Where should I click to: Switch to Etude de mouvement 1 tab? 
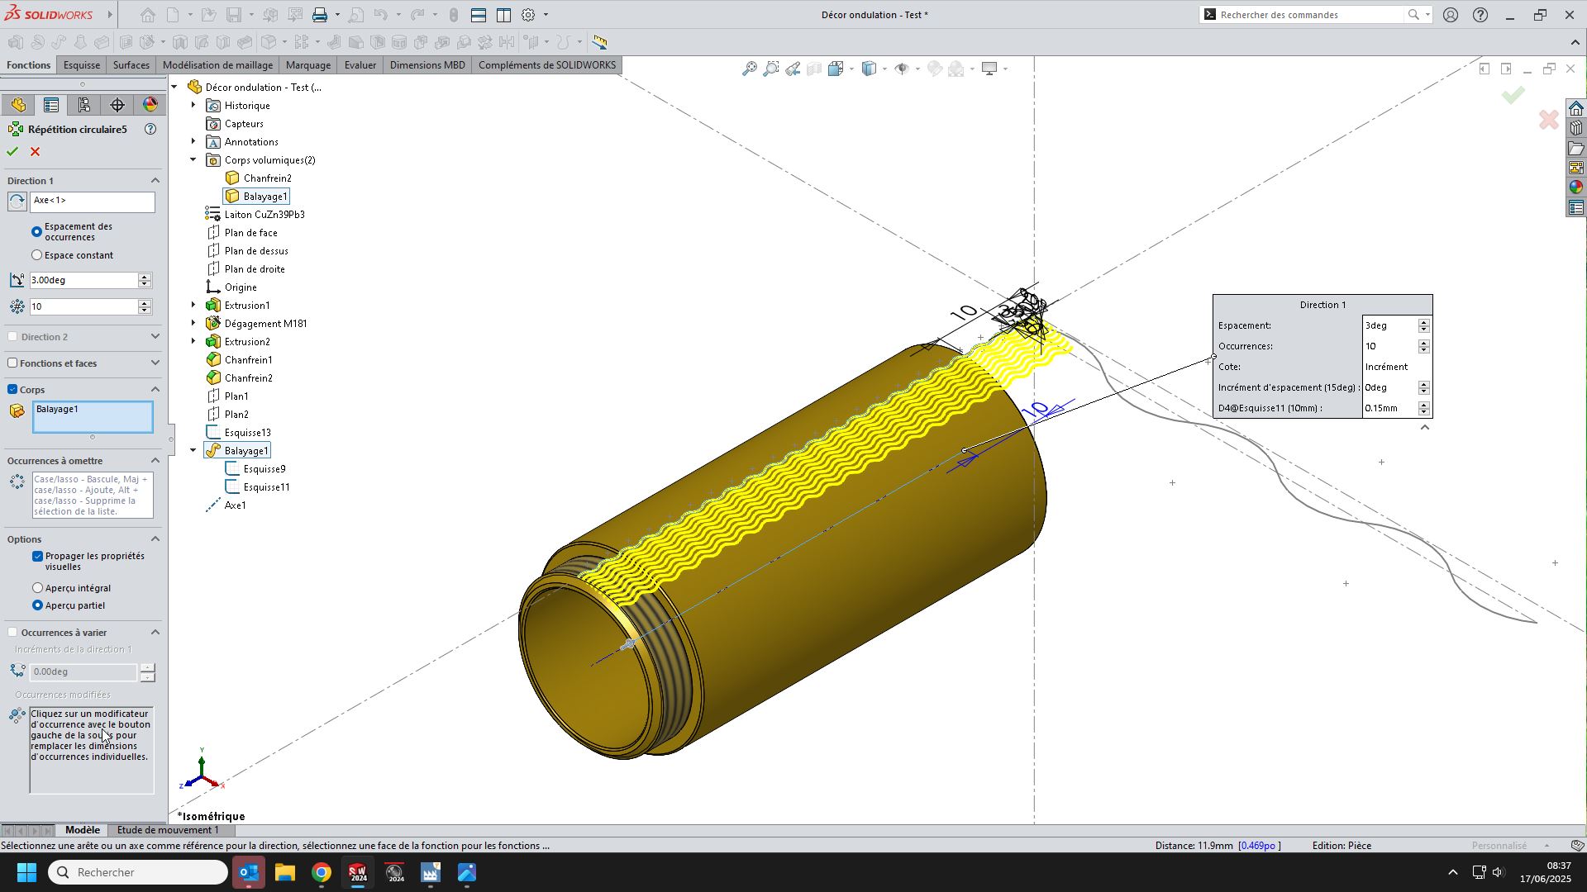point(168,830)
